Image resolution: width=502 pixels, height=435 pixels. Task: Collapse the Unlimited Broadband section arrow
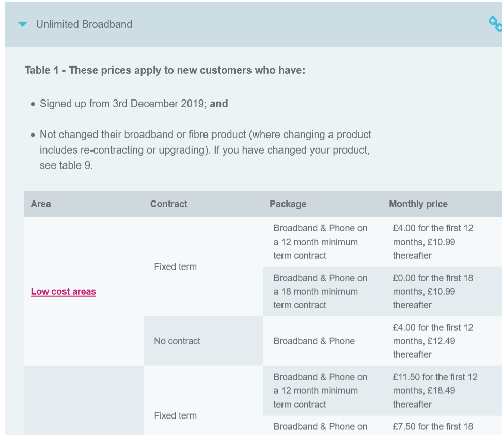click(x=22, y=24)
